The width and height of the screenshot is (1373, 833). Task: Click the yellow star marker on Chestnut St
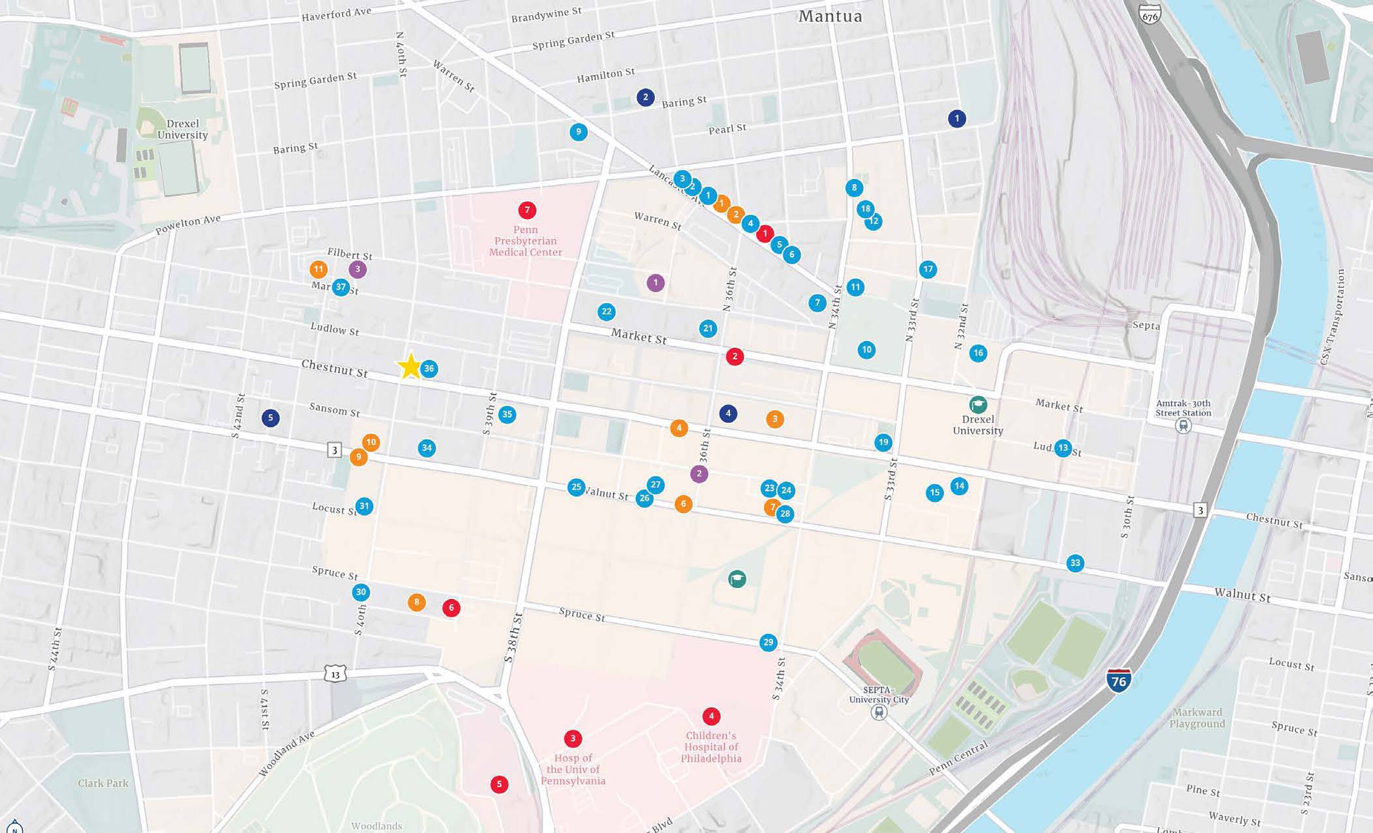tap(410, 367)
